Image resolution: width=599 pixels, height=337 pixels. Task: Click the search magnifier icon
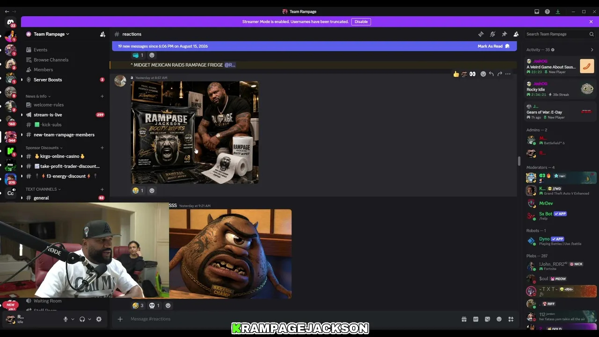[x=592, y=34]
